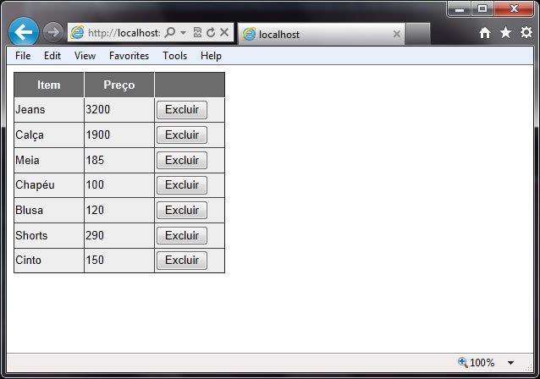
Task: Click Excluir for the Meia row
Action: point(182,160)
